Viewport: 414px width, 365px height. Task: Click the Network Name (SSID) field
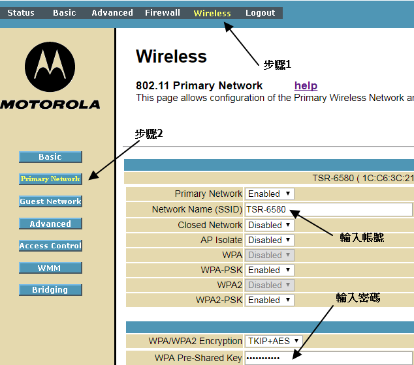point(328,209)
